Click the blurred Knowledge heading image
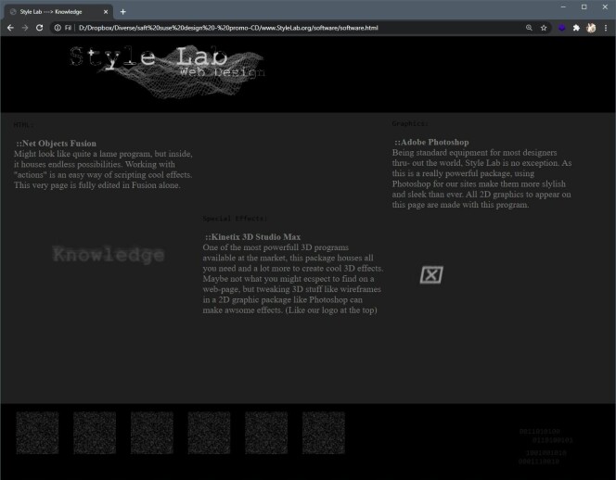 [x=109, y=255]
